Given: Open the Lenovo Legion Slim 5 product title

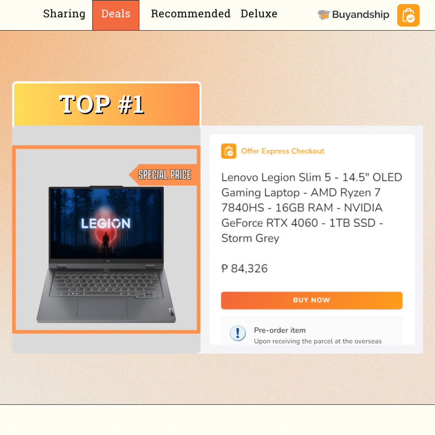Looking at the screenshot, I should (x=311, y=207).
